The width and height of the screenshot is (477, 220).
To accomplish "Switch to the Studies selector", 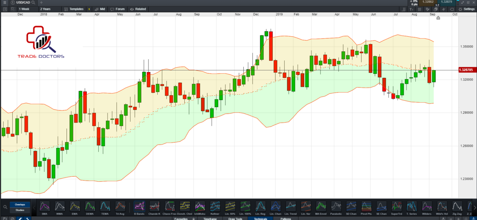I will (x=20, y=210).
